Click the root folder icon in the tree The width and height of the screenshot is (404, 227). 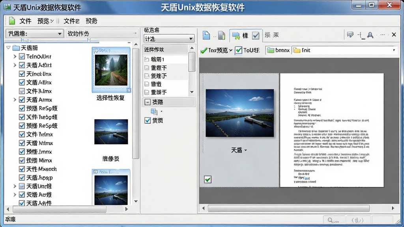[x=16, y=48]
